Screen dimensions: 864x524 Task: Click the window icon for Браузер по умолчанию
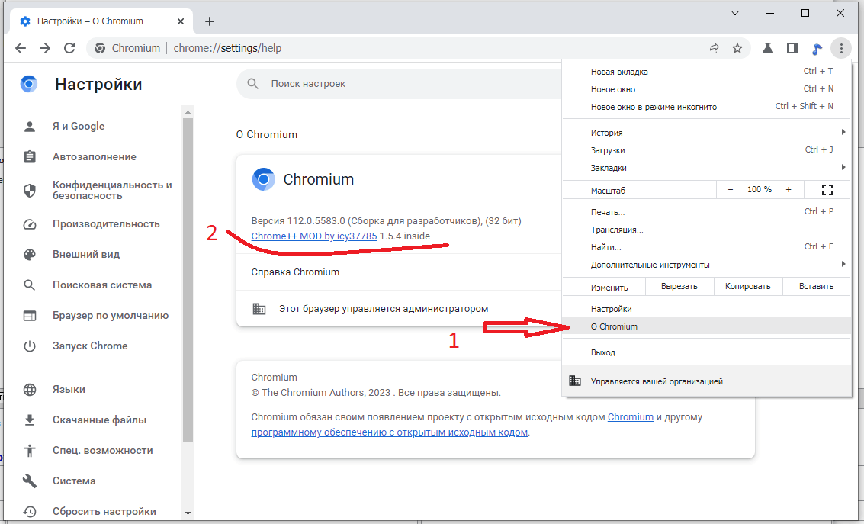(x=30, y=316)
